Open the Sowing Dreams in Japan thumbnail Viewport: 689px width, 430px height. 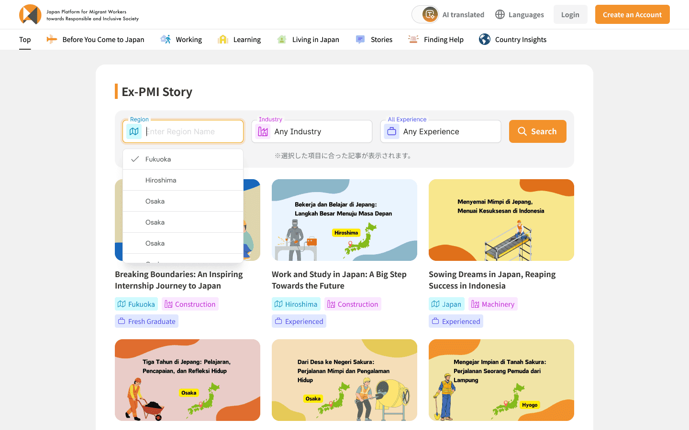501,220
